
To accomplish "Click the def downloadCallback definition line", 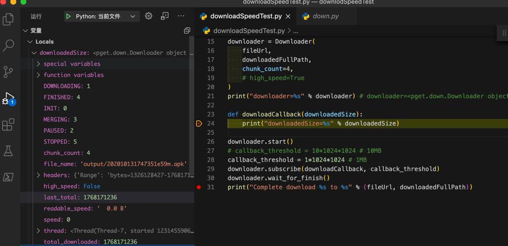I will click(x=295, y=114).
